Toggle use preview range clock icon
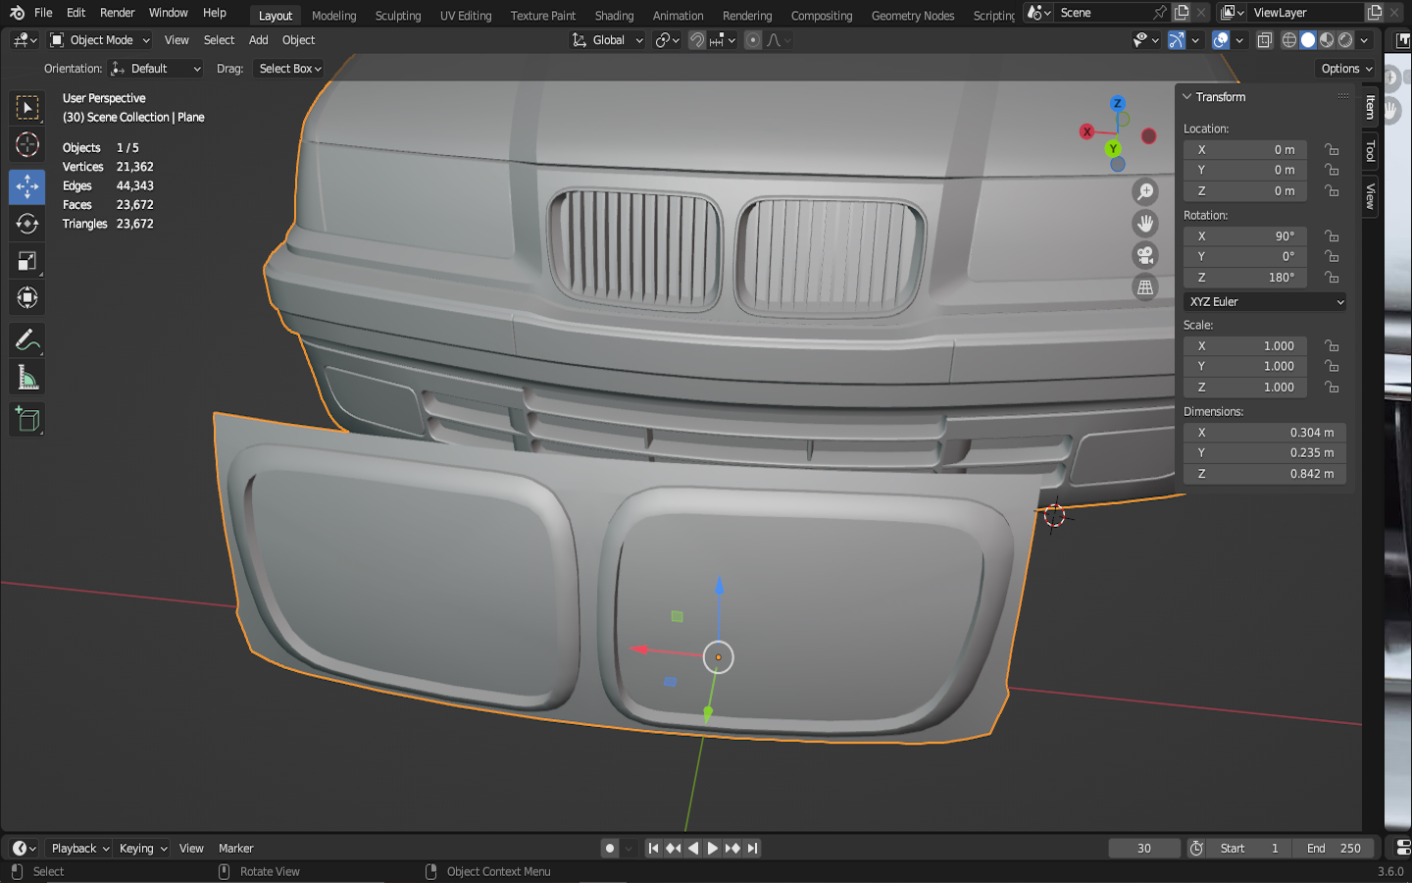The image size is (1412, 883). (1196, 849)
